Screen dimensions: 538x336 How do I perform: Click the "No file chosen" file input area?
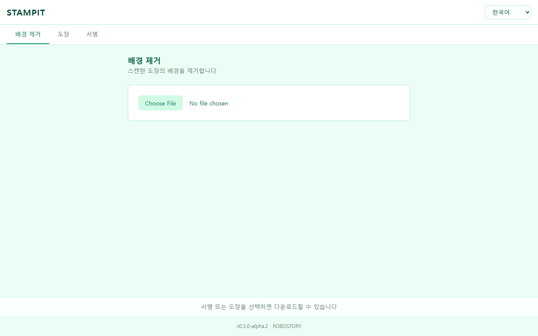click(209, 103)
